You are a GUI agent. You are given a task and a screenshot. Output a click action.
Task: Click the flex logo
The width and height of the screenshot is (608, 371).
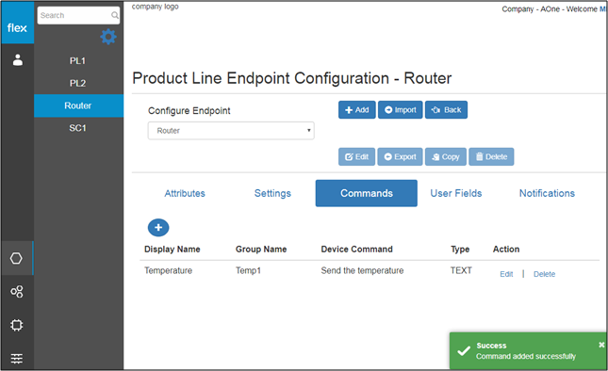(17, 28)
